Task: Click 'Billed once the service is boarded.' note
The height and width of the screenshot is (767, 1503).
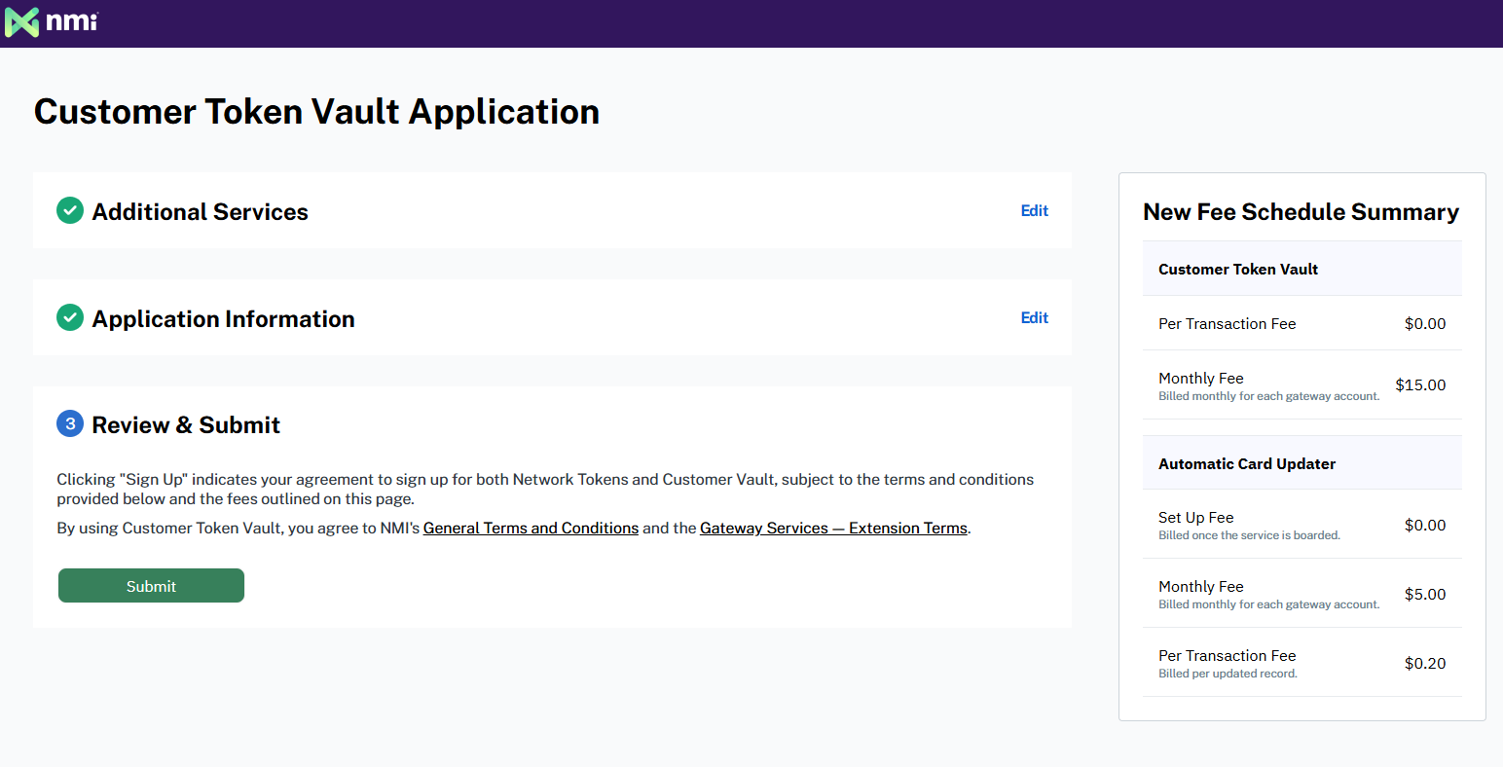Action: 1249,535
